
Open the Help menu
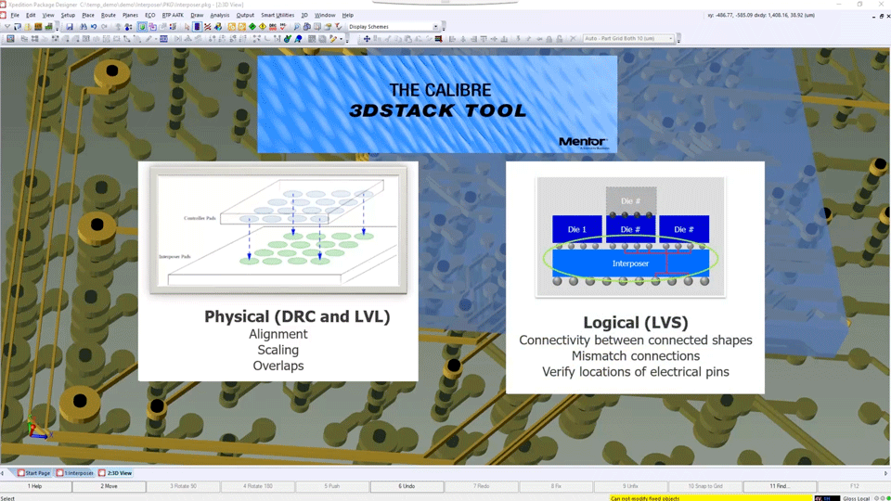(x=348, y=16)
